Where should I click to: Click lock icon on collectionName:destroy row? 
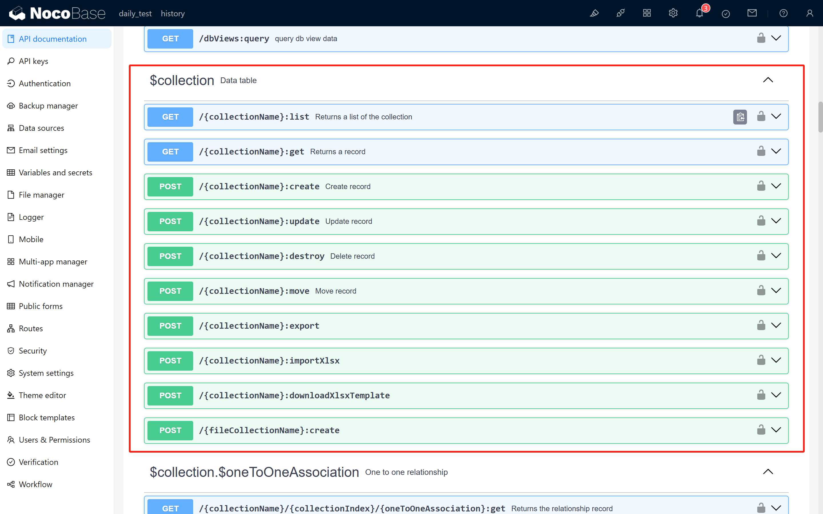click(761, 256)
